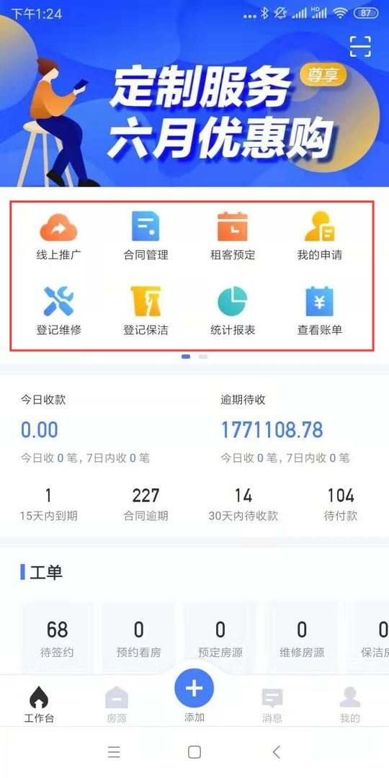
Task: Switch to the 房源 tab
Action: pyautogui.click(x=117, y=705)
